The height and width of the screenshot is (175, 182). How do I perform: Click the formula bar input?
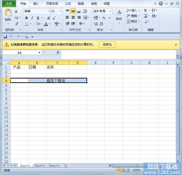119,54
